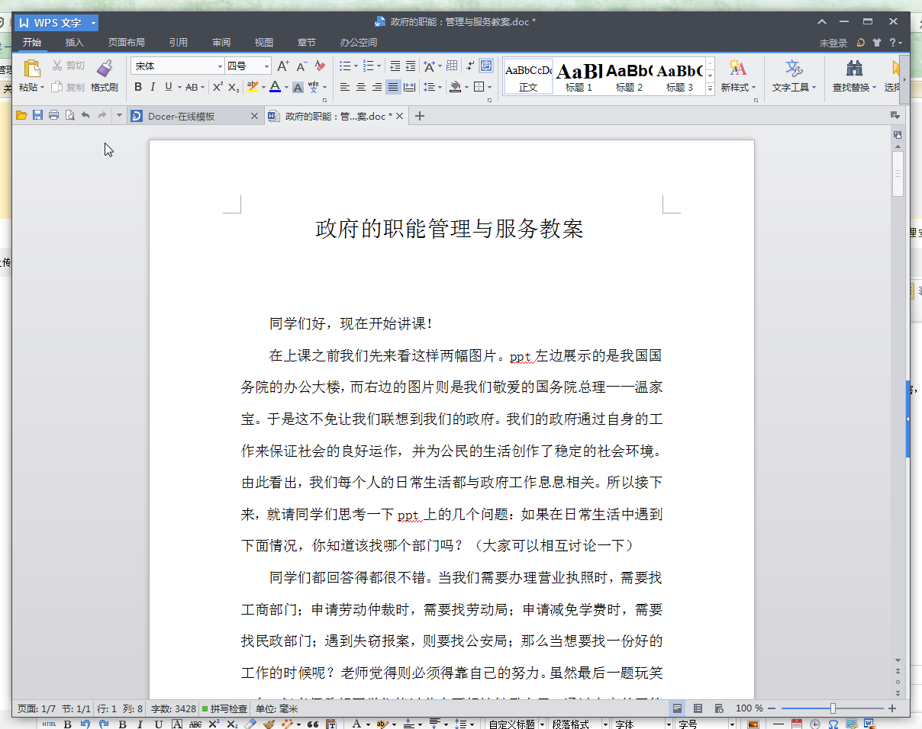This screenshot has width=922, height=729.
Task: Switch to the Docer-在线模板 document tab
Action: pos(195,116)
